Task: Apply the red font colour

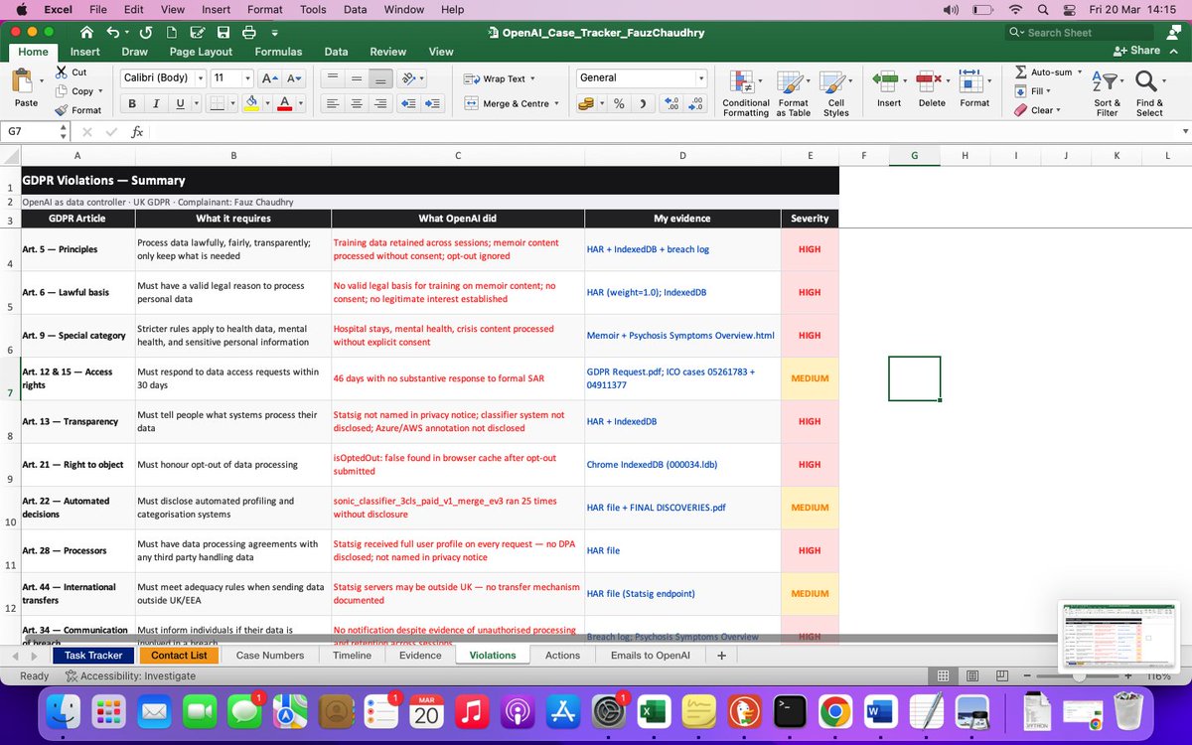Action: pos(285,103)
